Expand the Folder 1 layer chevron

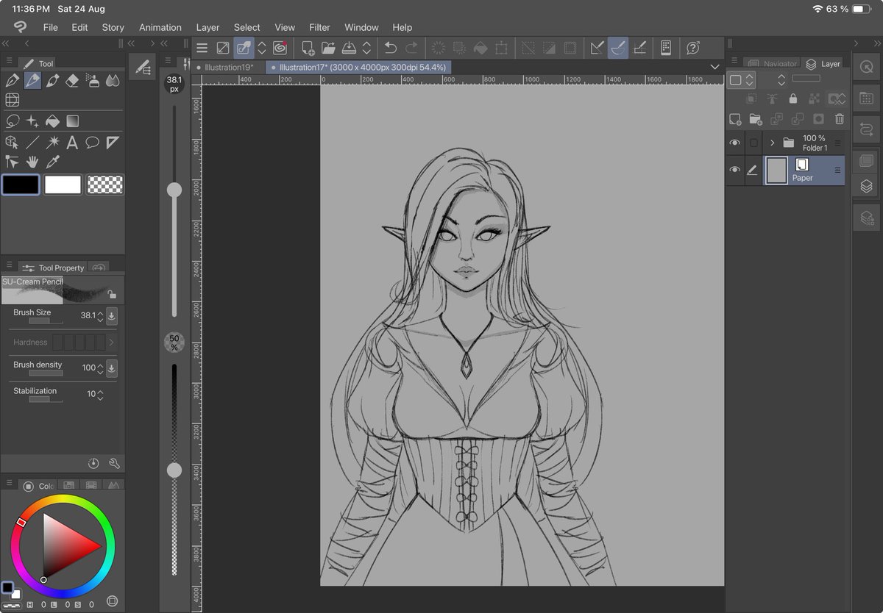point(772,143)
